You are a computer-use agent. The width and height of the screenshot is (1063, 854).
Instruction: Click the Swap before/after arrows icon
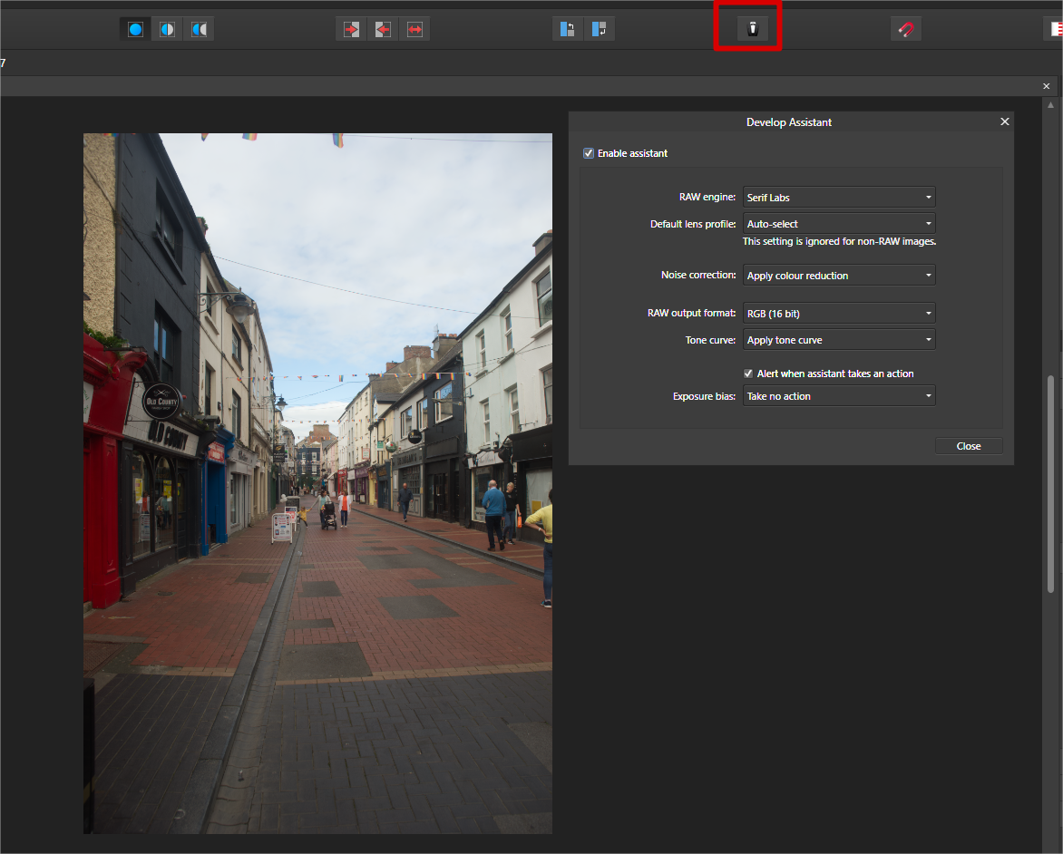coord(414,29)
